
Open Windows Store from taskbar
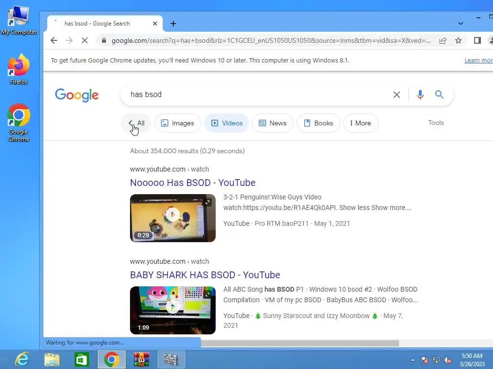[x=82, y=359]
